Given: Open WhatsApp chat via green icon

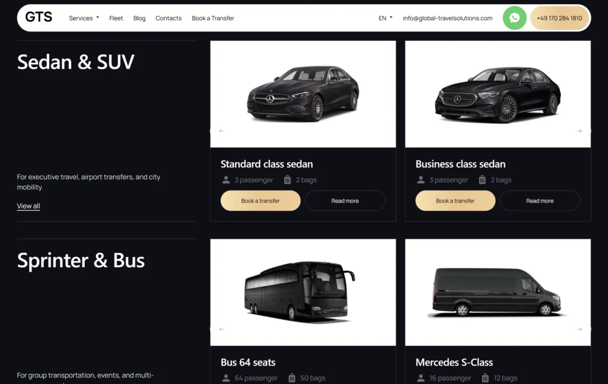Looking at the screenshot, I should coord(514,18).
